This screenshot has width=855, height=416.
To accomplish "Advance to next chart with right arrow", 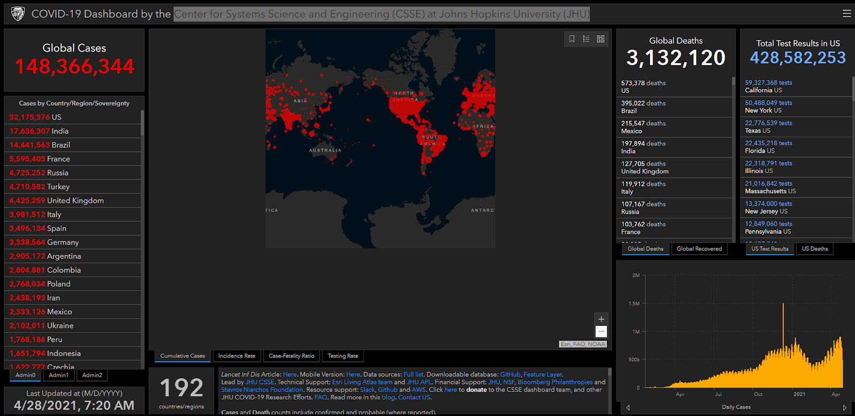I will coord(845,407).
